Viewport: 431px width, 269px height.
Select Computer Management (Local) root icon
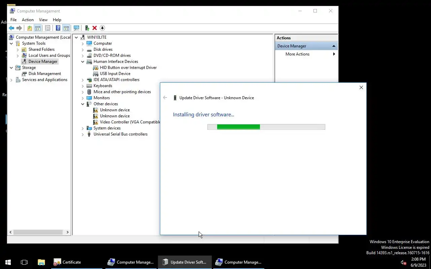[12, 37]
